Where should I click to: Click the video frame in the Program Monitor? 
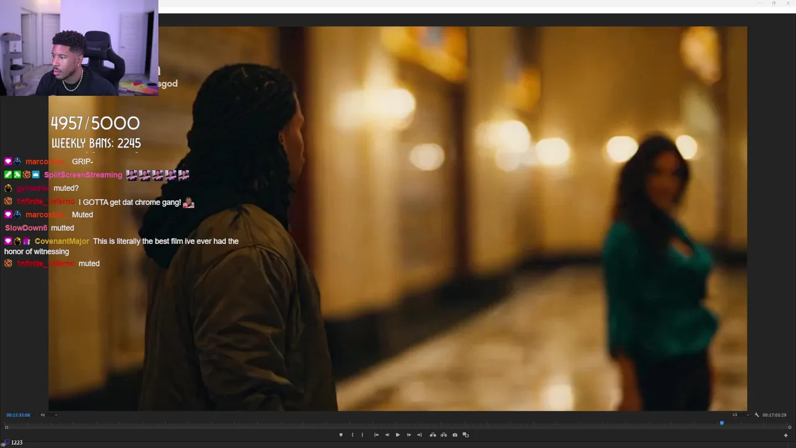(398, 218)
